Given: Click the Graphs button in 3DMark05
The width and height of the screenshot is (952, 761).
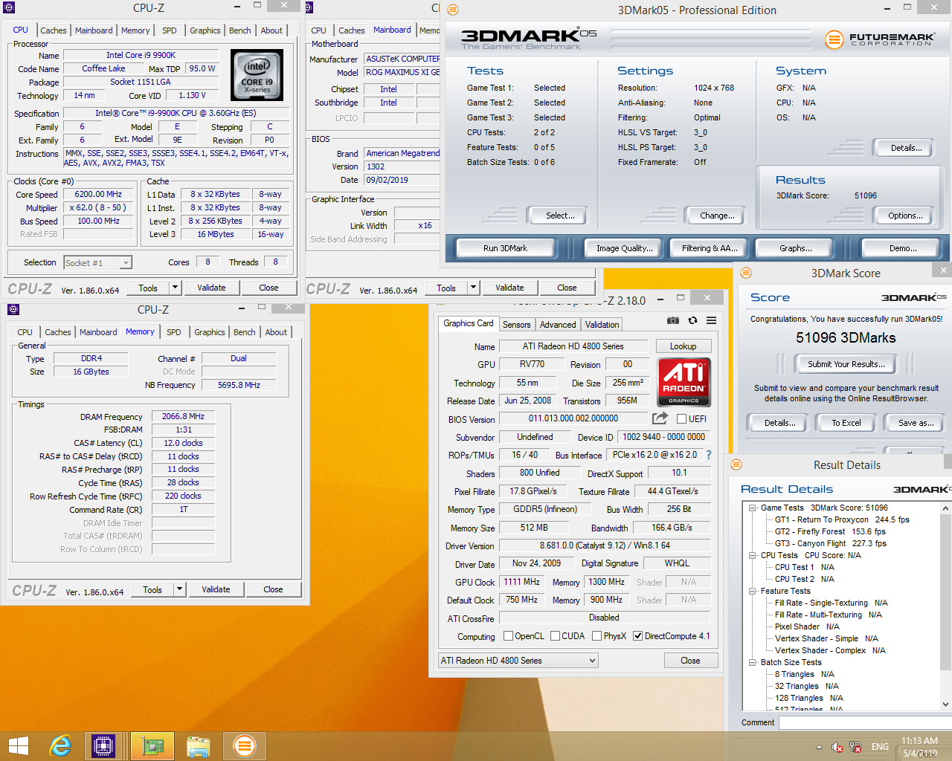Looking at the screenshot, I should tap(796, 248).
